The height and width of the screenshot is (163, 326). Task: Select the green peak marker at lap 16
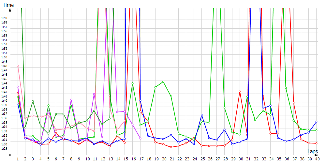132,83
